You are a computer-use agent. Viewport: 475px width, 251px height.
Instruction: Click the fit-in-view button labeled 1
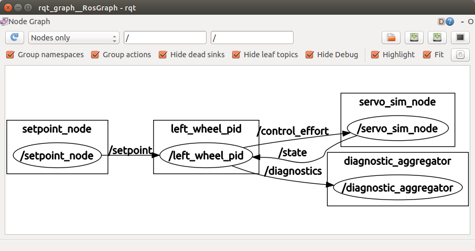[x=460, y=55]
